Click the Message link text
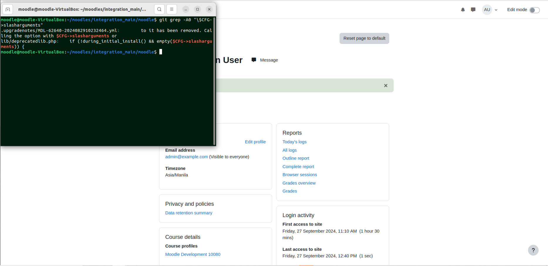This screenshot has height=266, width=548. coord(269,60)
